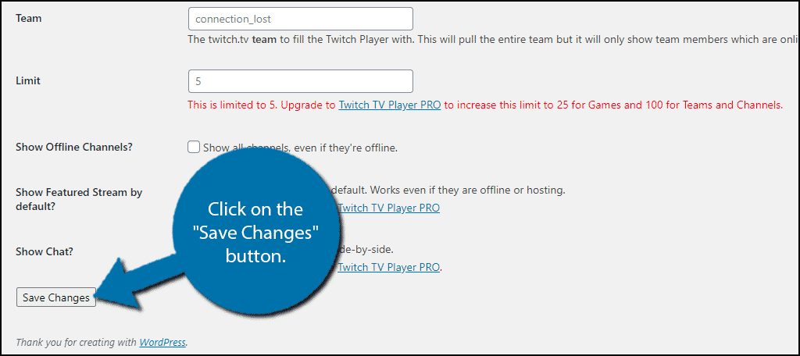Open Twitch TV Player PRO link under Featured Stream

point(389,208)
